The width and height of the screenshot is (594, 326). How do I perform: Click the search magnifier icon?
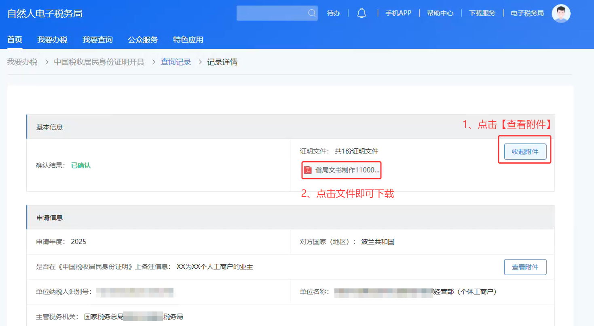coord(311,13)
